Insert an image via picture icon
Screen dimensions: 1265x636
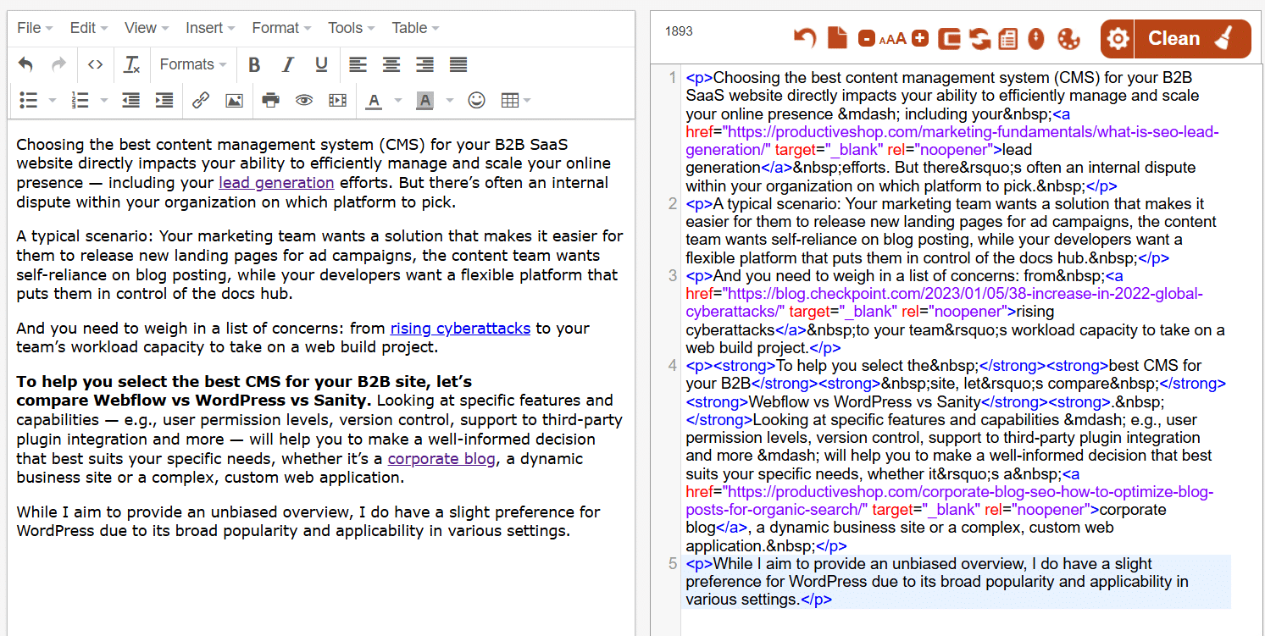[x=234, y=101]
